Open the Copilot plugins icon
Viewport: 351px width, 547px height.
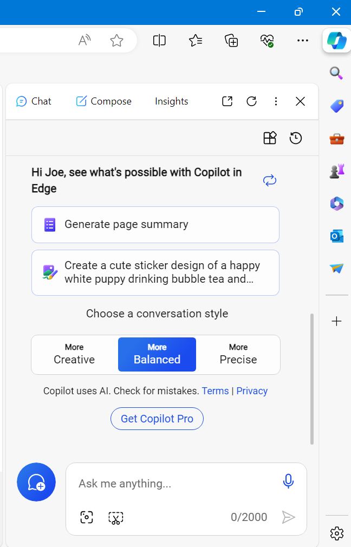pos(270,138)
